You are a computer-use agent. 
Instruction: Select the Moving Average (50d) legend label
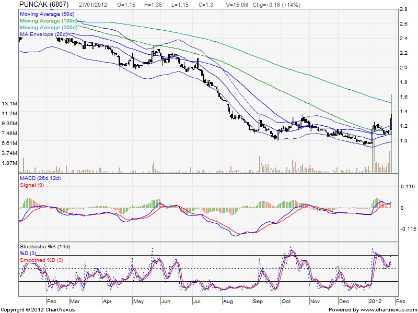(x=48, y=15)
